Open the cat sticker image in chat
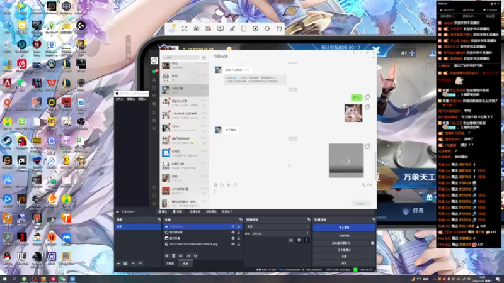 [353, 113]
